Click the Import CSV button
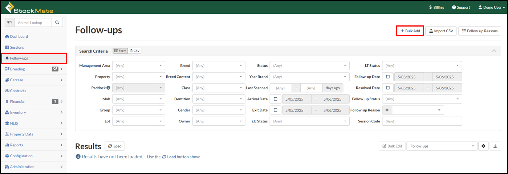The width and height of the screenshot is (508, 174). click(441, 31)
